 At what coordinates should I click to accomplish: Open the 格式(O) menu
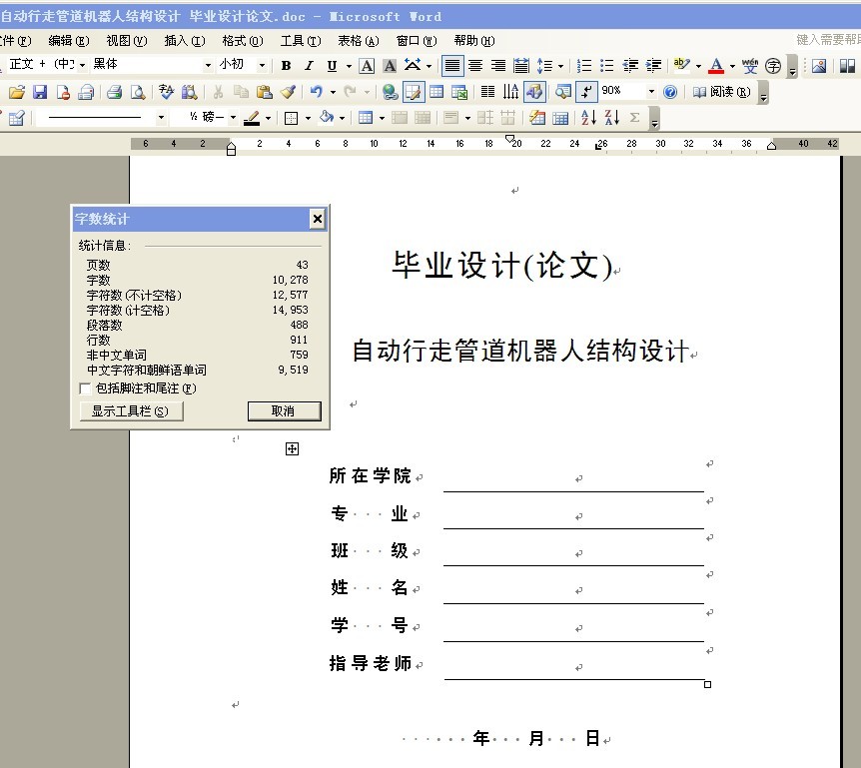point(243,41)
